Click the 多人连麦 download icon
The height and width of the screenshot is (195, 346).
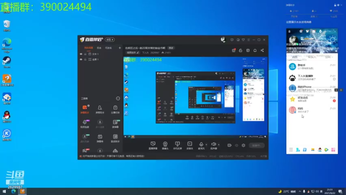[100, 122]
